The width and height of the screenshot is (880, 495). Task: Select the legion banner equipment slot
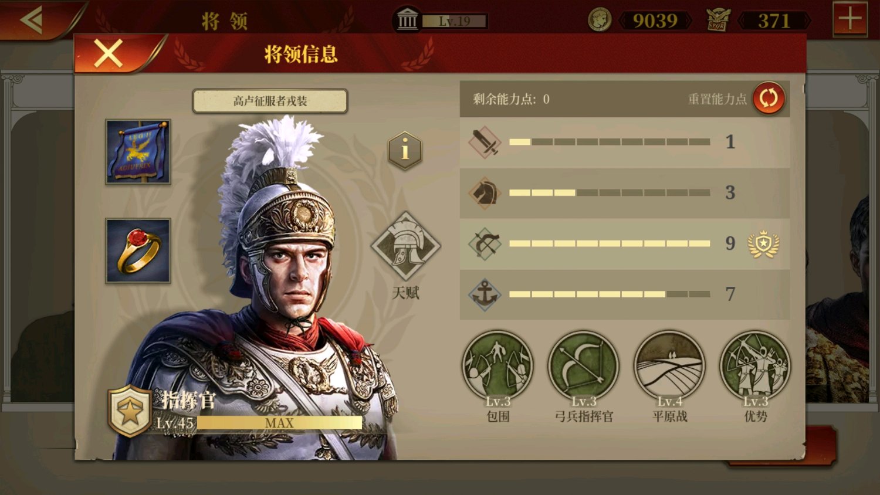[138, 152]
